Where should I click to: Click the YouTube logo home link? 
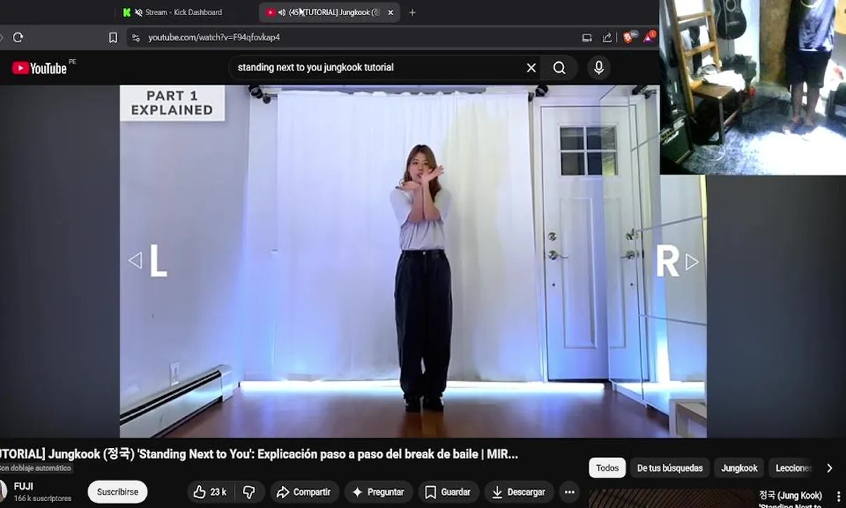pyautogui.click(x=39, y=68)
